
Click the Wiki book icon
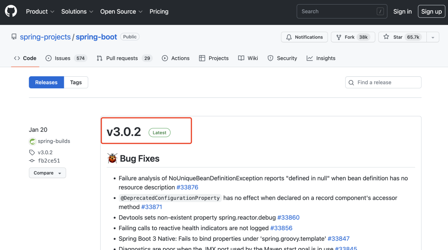coord(241,58)
